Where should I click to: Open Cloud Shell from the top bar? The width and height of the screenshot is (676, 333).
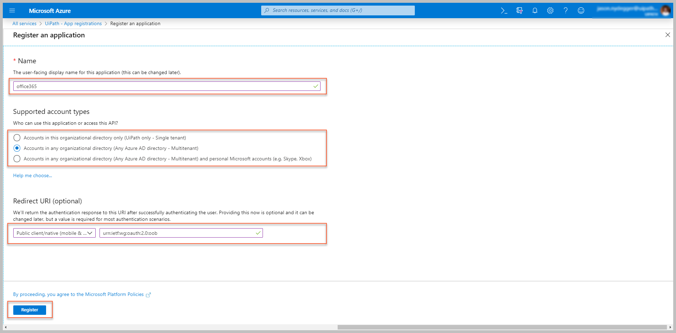click(504, 10)
